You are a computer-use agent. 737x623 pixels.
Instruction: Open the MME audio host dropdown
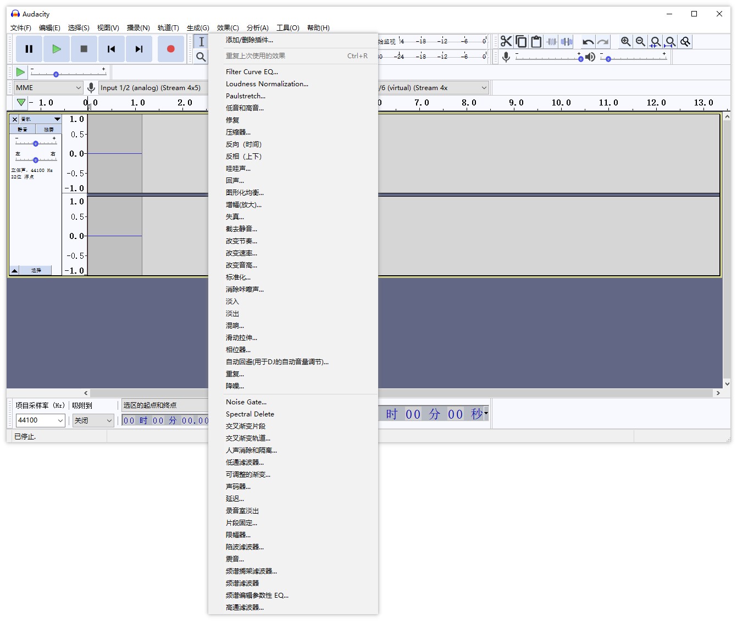click(x=48, y=87)
